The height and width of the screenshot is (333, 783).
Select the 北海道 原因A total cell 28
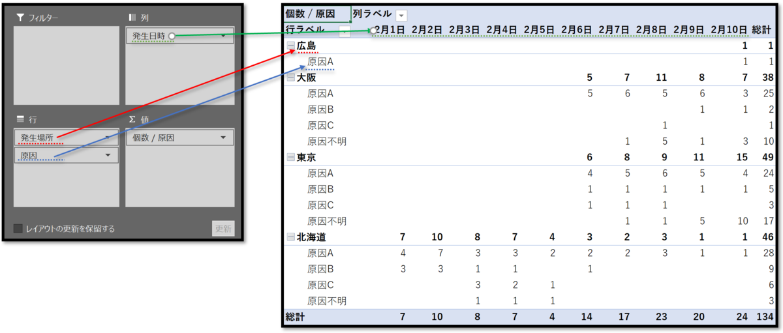pos(768,253)
